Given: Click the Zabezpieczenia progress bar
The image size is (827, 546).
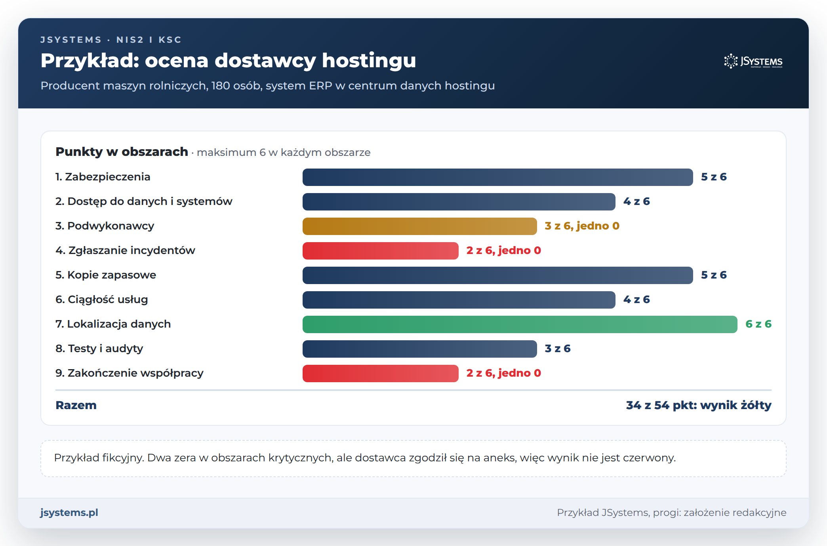Looking at the screenshot, I should [x=498, y=177].
